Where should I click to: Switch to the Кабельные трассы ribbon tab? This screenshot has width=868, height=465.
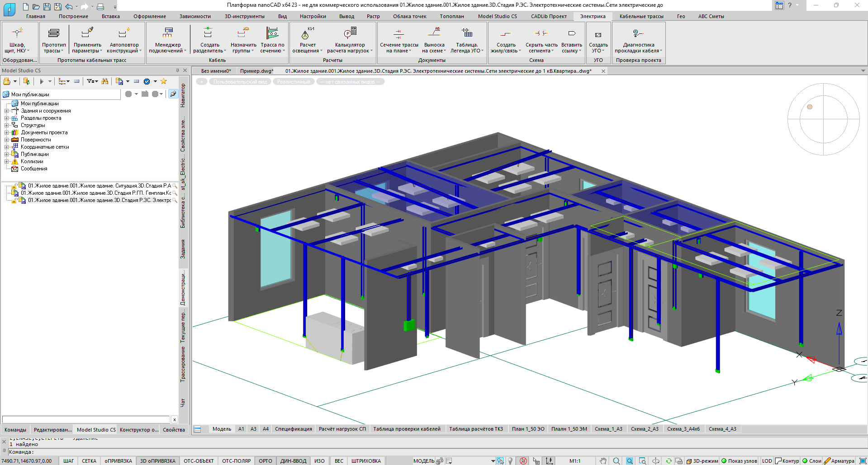point(641,16)
